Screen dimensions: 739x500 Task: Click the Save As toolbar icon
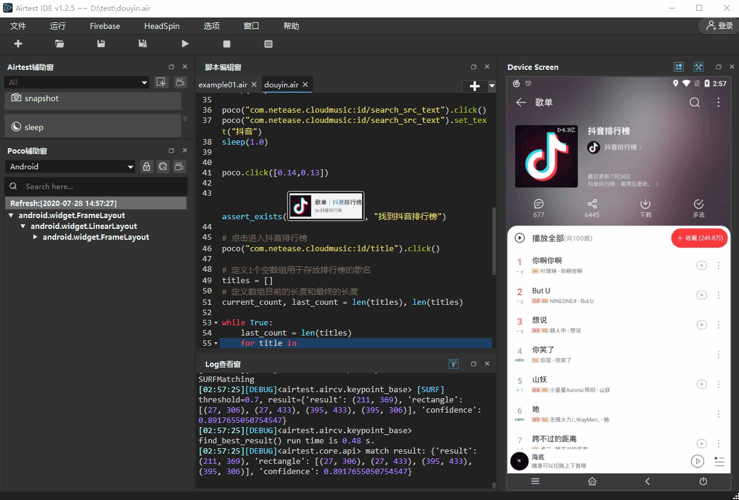[x=143, y=44]
